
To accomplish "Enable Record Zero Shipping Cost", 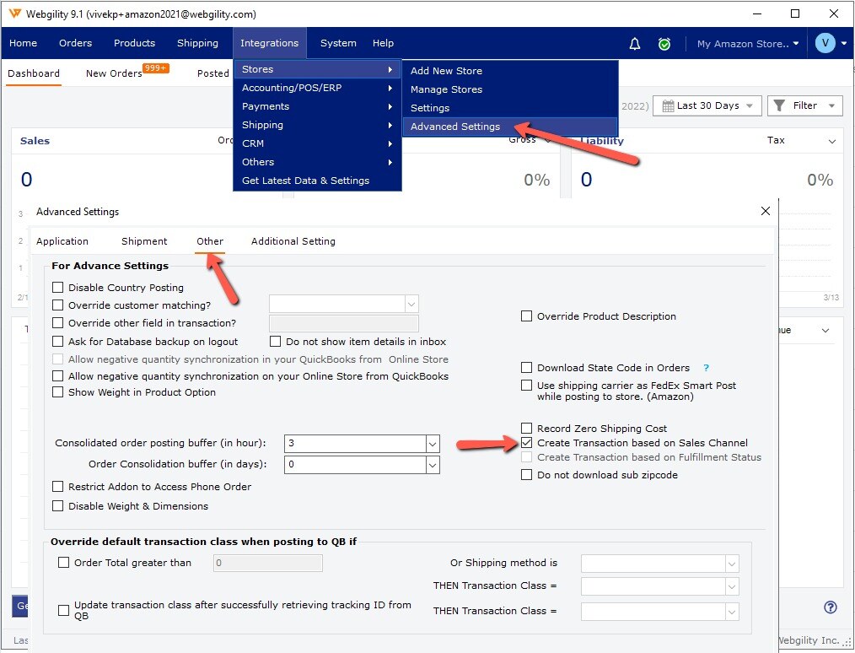I will pyautogui.click(x=527, y=429).
